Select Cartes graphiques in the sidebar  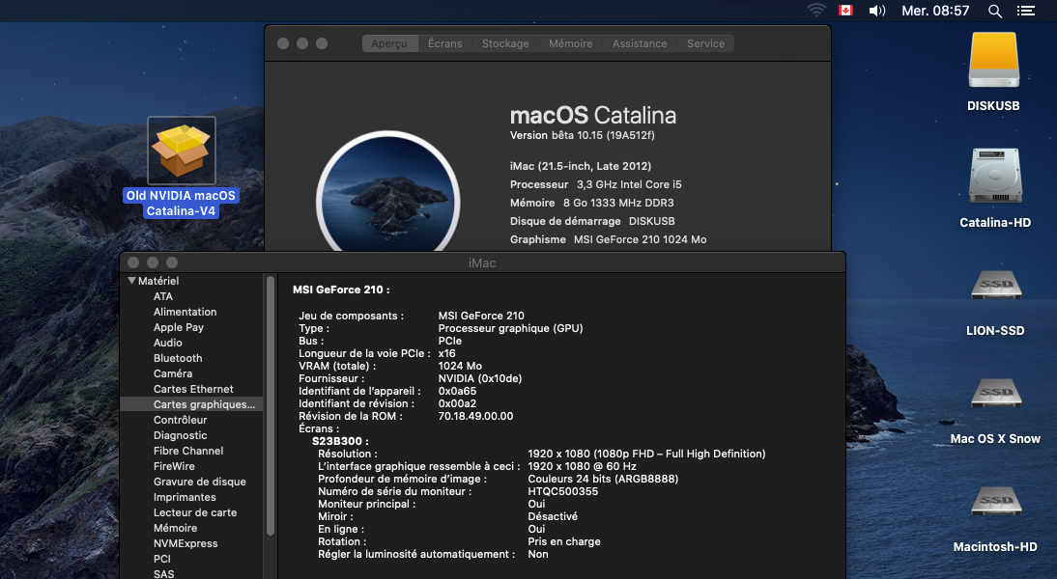(190, 404)
